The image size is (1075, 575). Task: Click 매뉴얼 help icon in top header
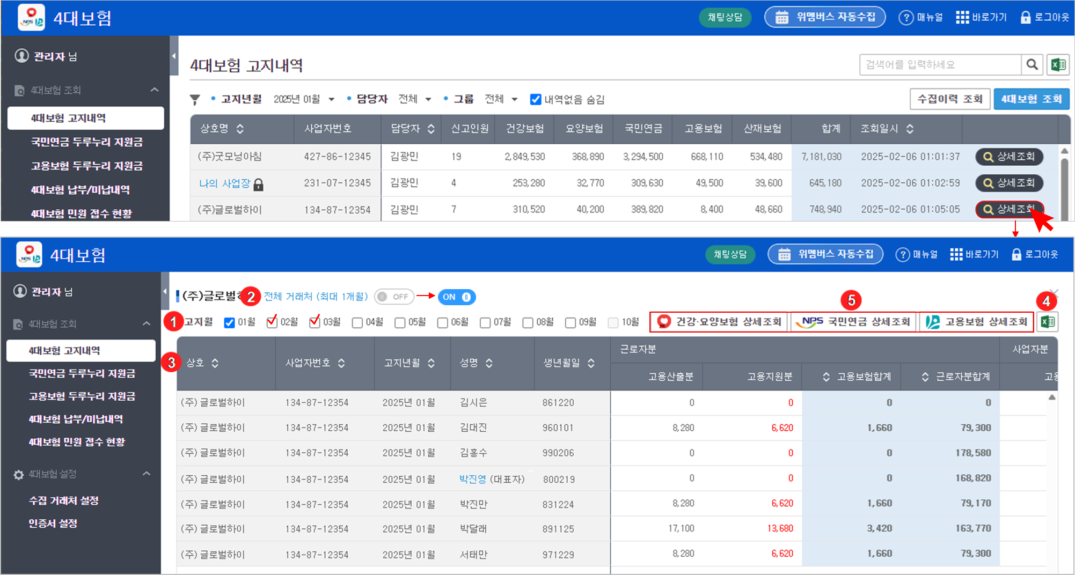pos(906,18)
